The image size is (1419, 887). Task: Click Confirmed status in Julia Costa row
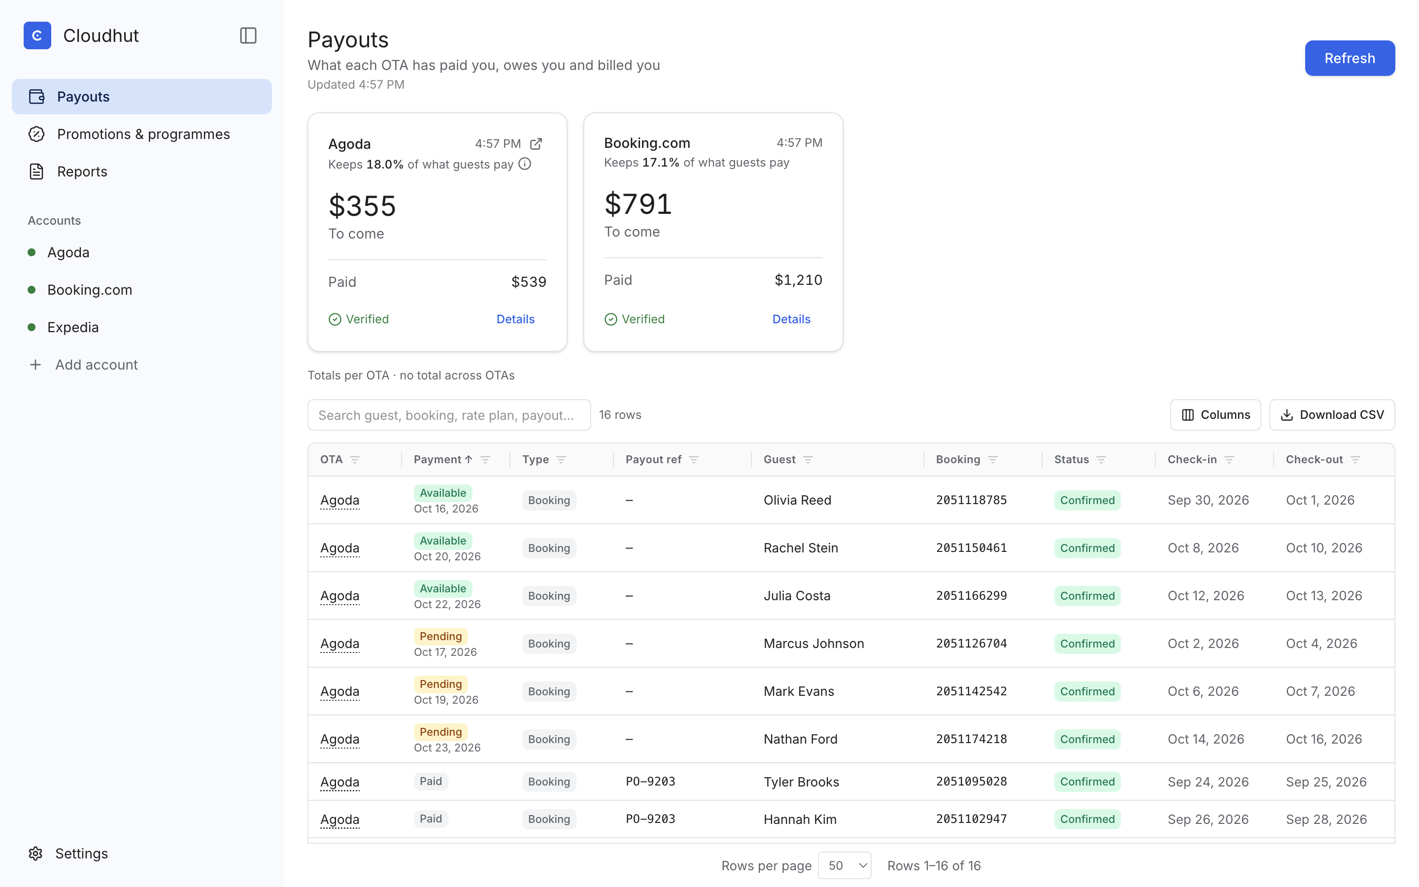[x=1087, y=596]
